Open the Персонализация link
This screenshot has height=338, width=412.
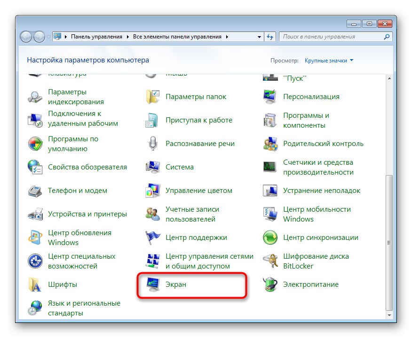[311, 97]
